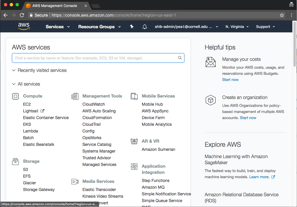Focus the Find a service search field
The height and width of the screenshot is (207, 297).
click(98, 58)
